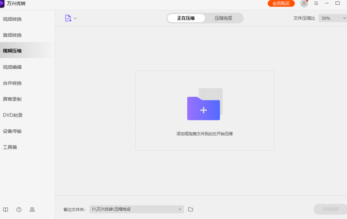
Task: Go to 视频转换 in sidebar
Action: 12,19
